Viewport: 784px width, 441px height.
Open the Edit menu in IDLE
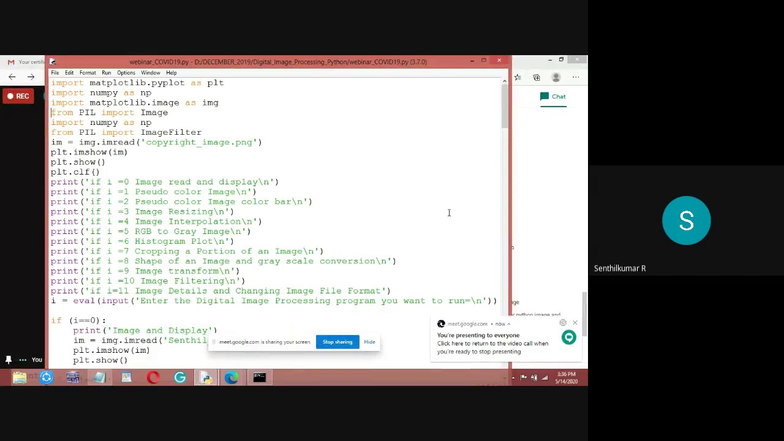69,73
